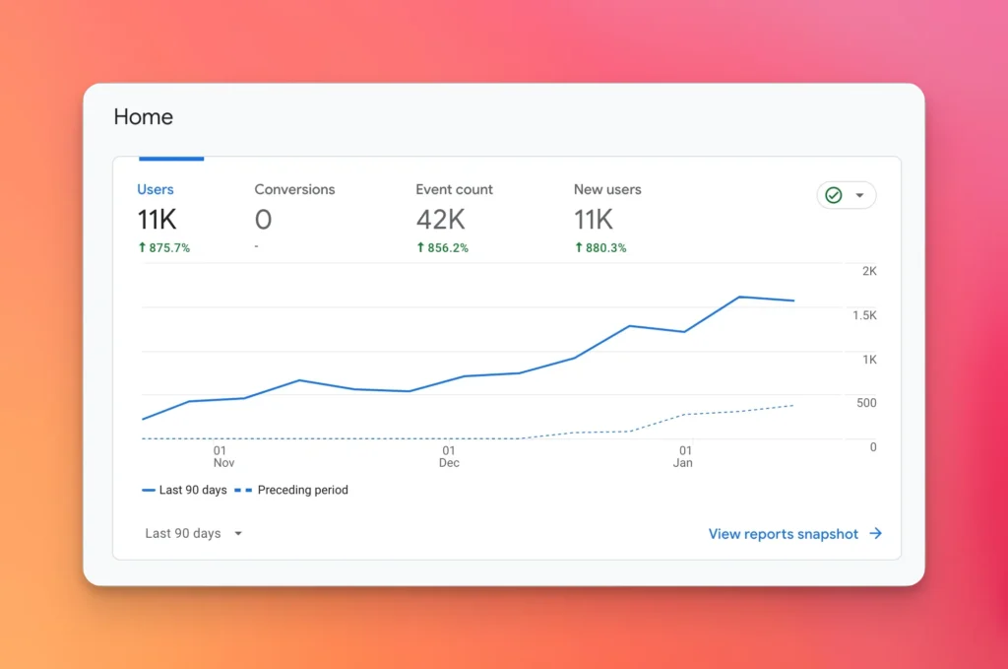Switch to the Event count metric tab

[x=454, y=189]
